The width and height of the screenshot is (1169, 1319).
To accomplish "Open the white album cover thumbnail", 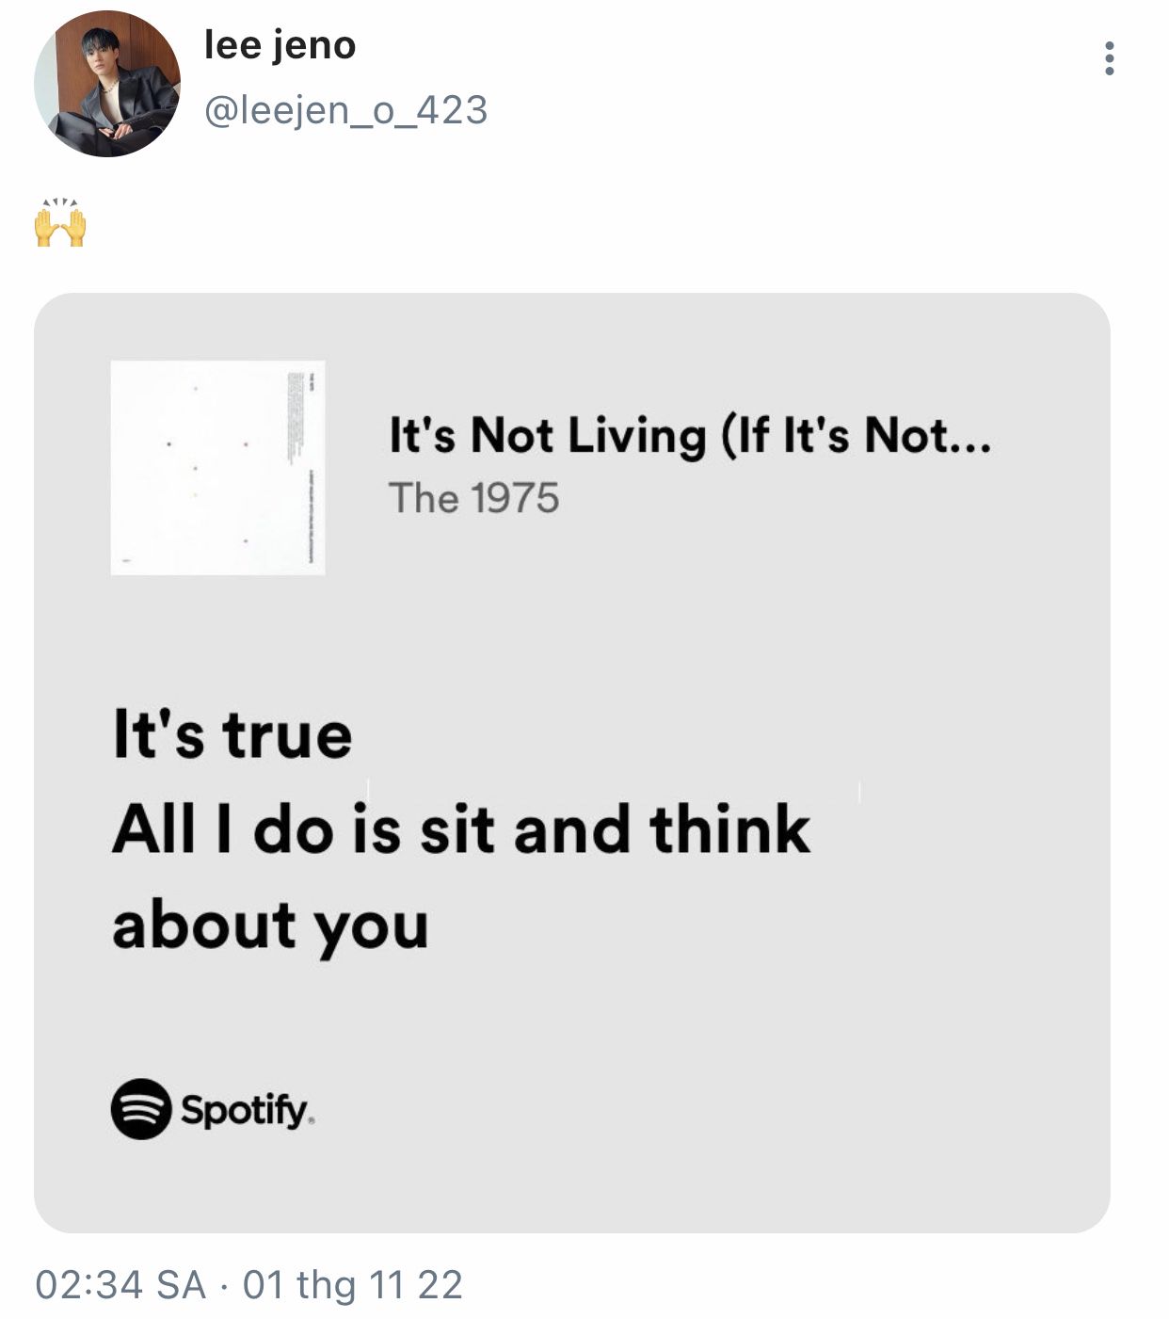I will point(217,467).
